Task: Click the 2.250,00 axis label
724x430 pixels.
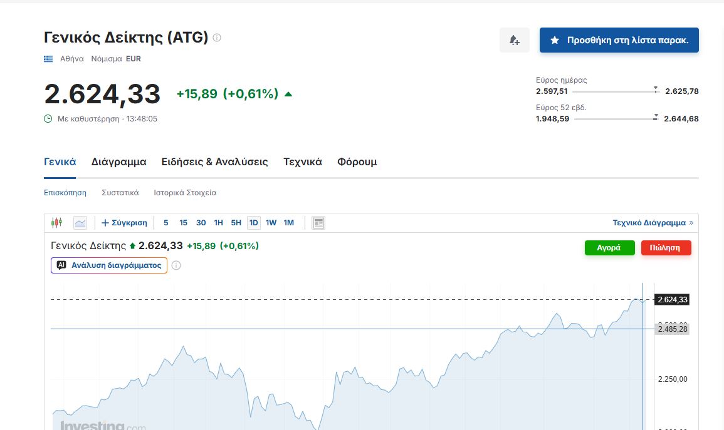Action: click(672, 379)
